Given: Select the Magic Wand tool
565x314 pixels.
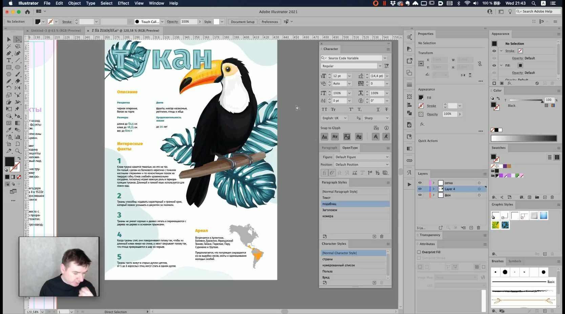Looking at the screenshot, I should click(9, 46).
